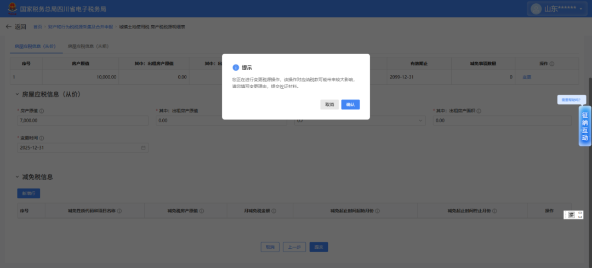
Task: Open the 征纳互动 side panel
Action: (584, 126)
